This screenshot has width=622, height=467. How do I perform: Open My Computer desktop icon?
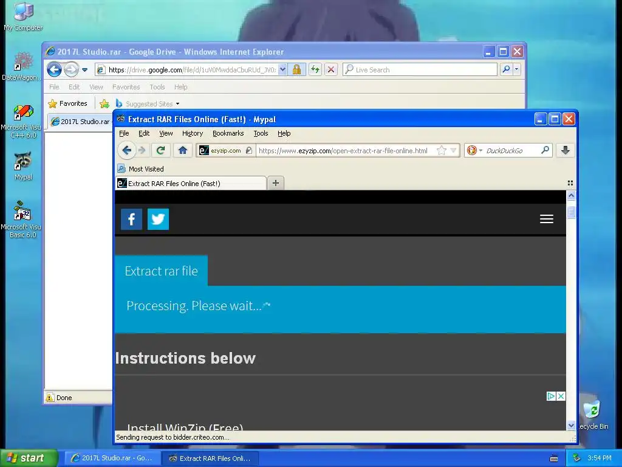24,16
